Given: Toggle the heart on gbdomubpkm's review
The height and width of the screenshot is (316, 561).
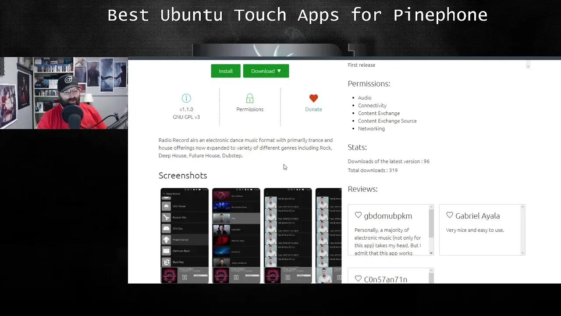Looking at the screenshot, I should point(358,215).
